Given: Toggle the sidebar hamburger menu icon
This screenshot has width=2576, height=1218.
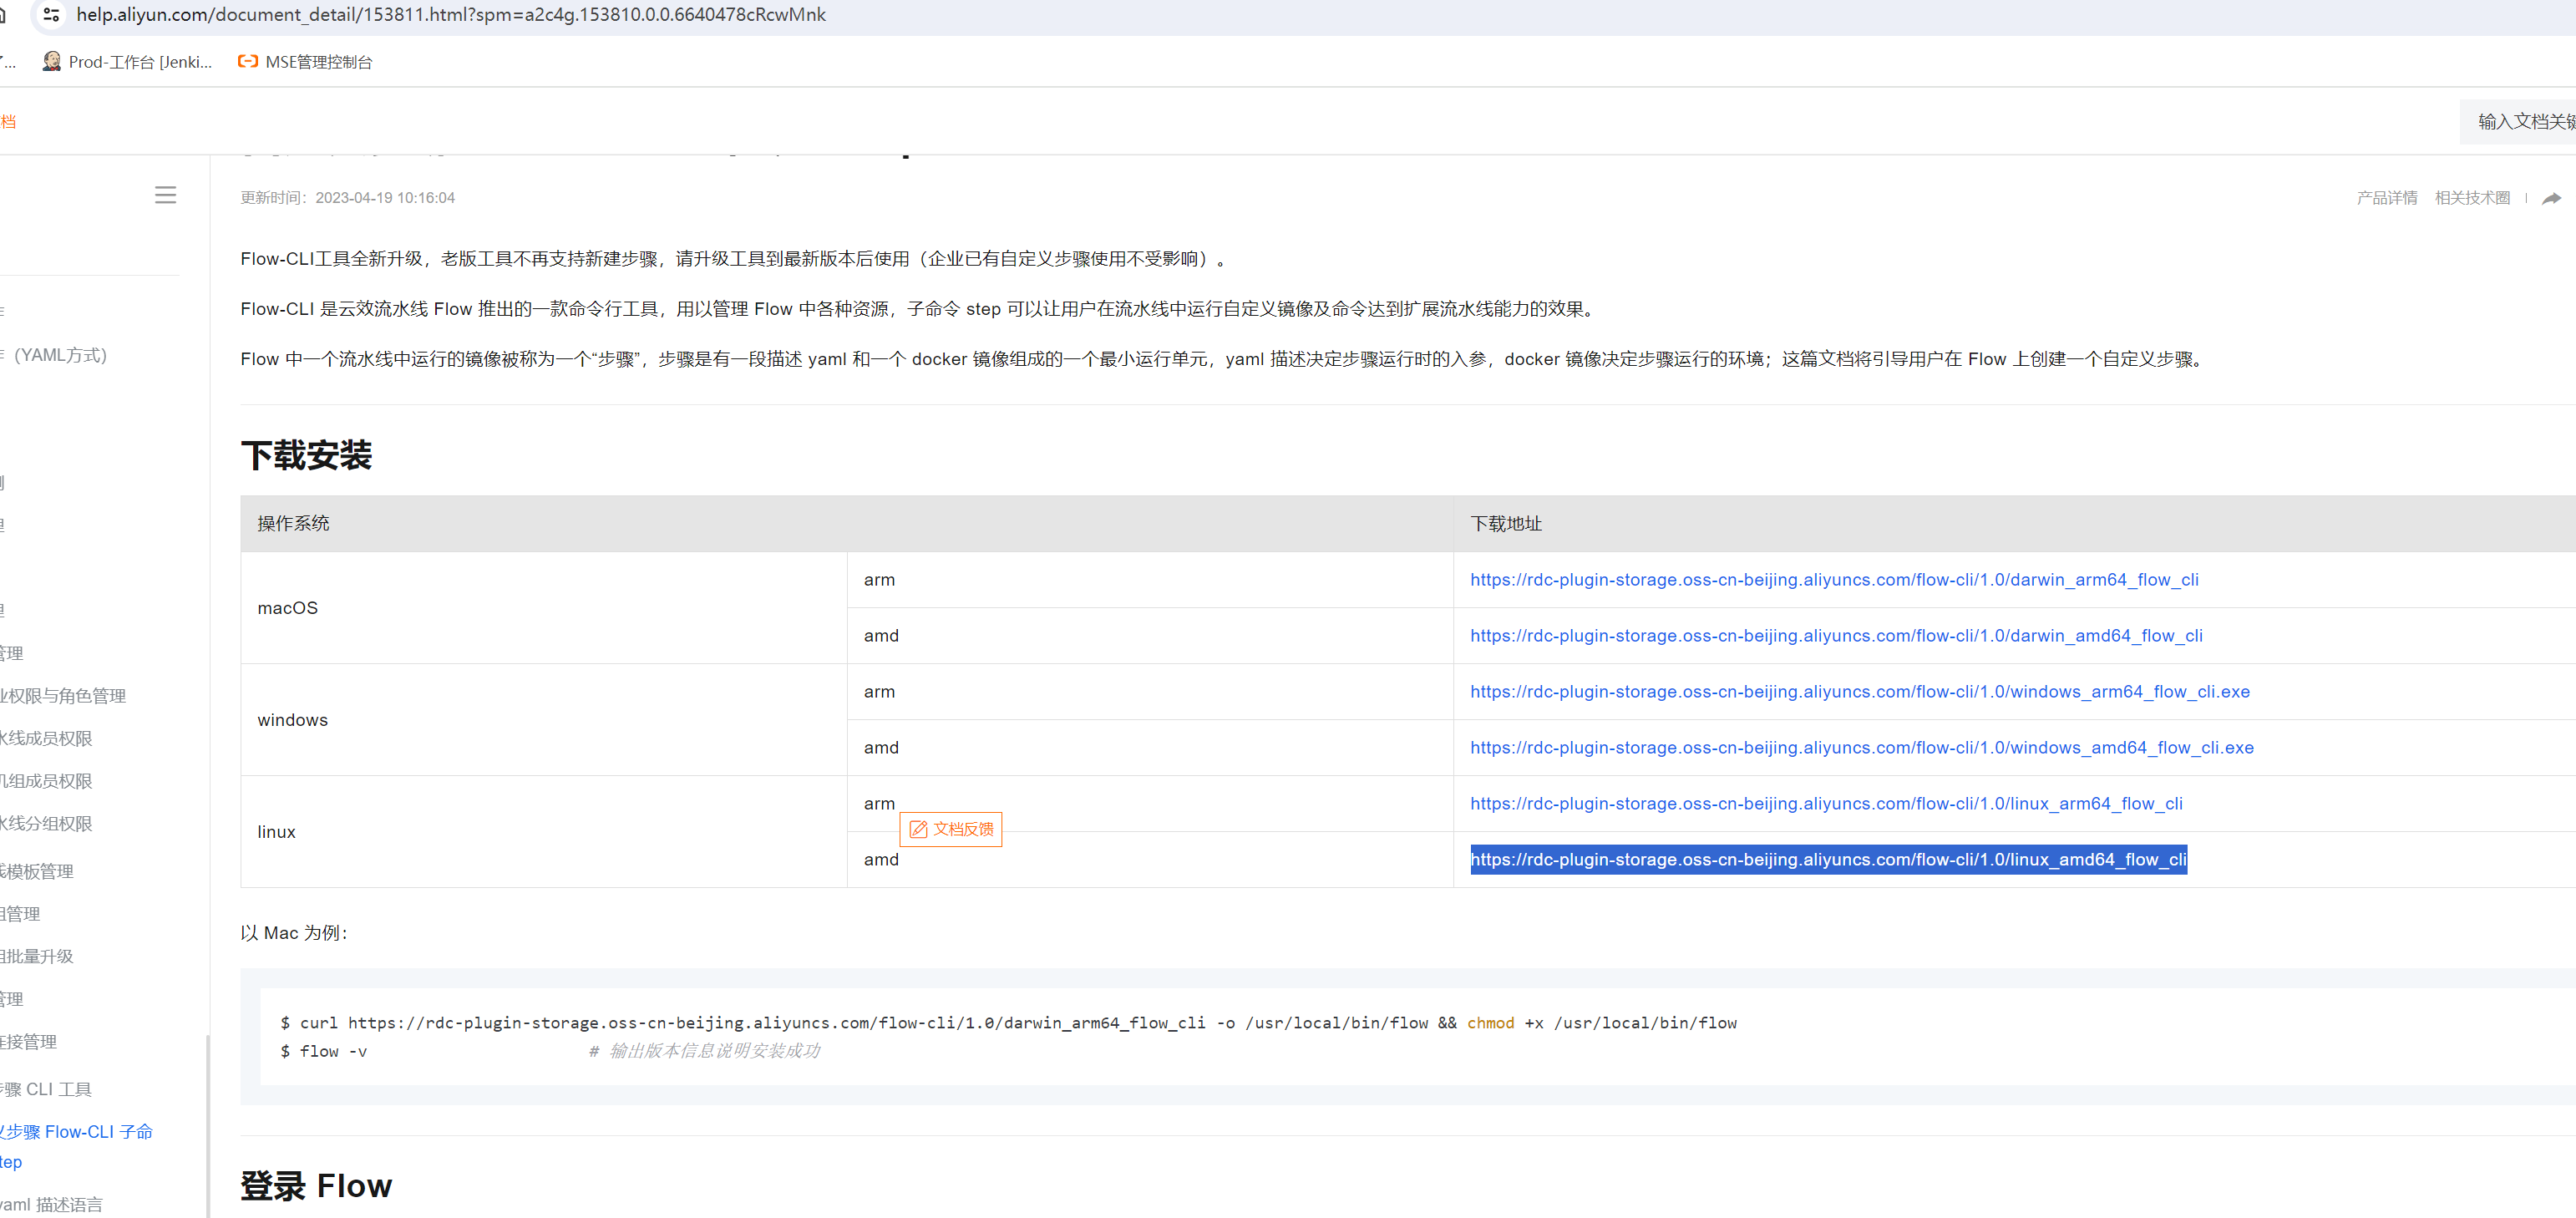Looking at the screenshot, I should click(x=166, y=195).
